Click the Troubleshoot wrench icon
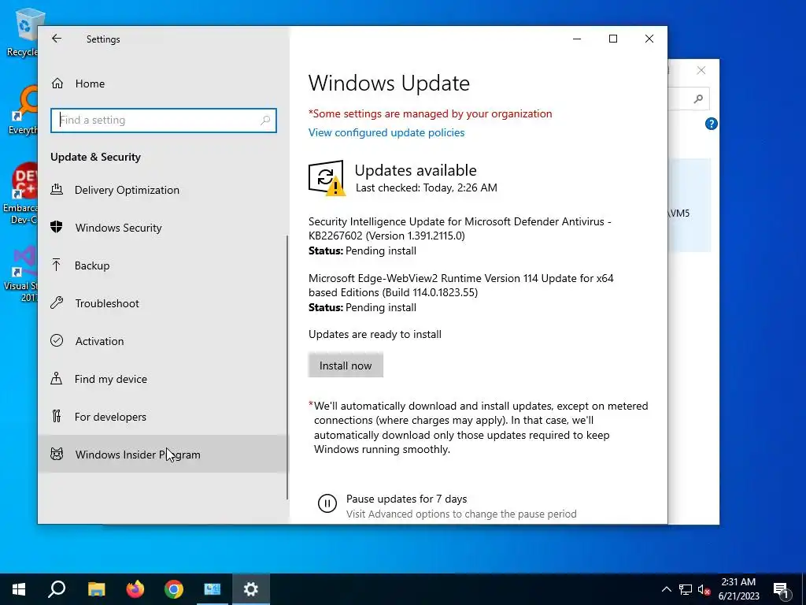806x605 pixels. (x=57, y=302)
